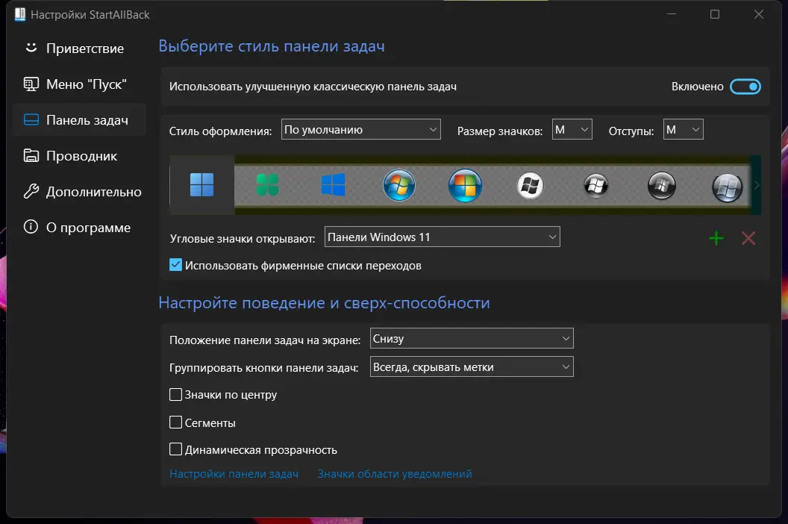Enable Динамическая прозрачность checkbox
Viewport: 788px width, 524px height.
click(x=175, y=449)
